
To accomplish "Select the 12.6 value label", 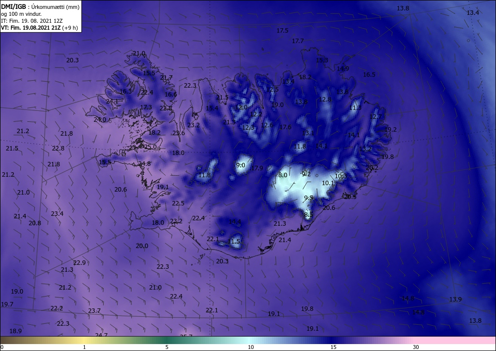I will (x=267, y=125).
